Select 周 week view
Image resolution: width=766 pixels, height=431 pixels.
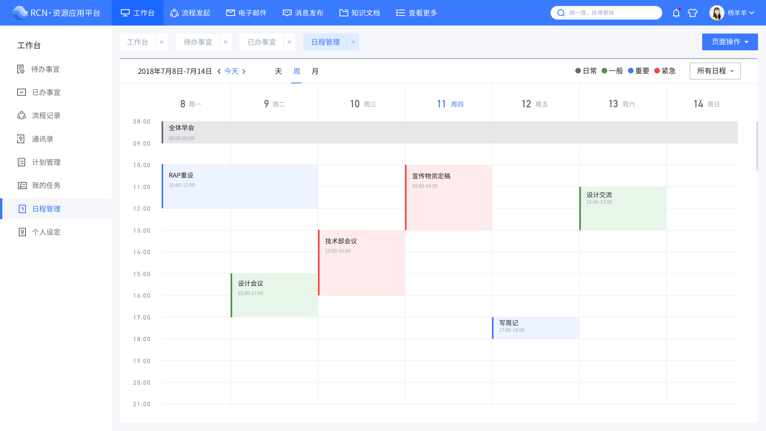click(x=296, y=71)
